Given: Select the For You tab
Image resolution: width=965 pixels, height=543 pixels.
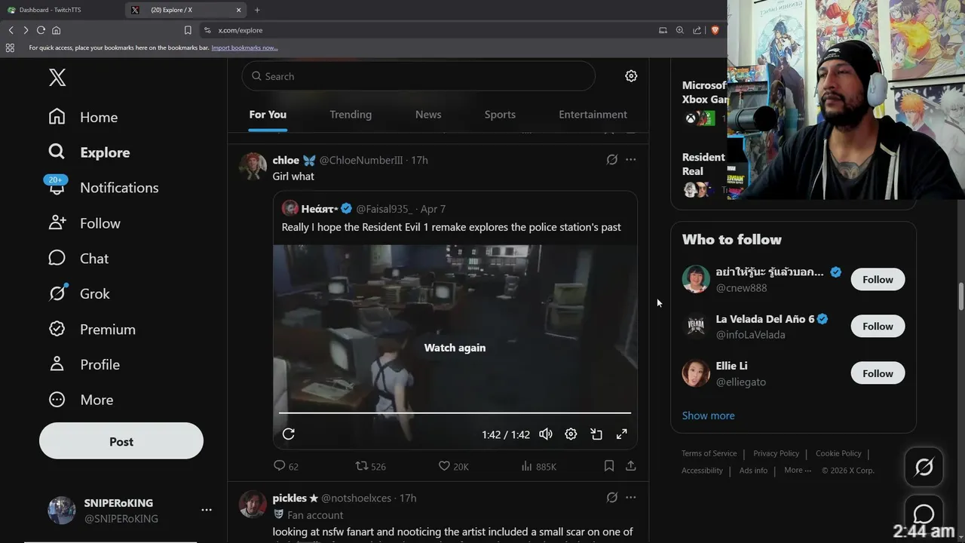Looking at the screenshot, I should [268, 115].
